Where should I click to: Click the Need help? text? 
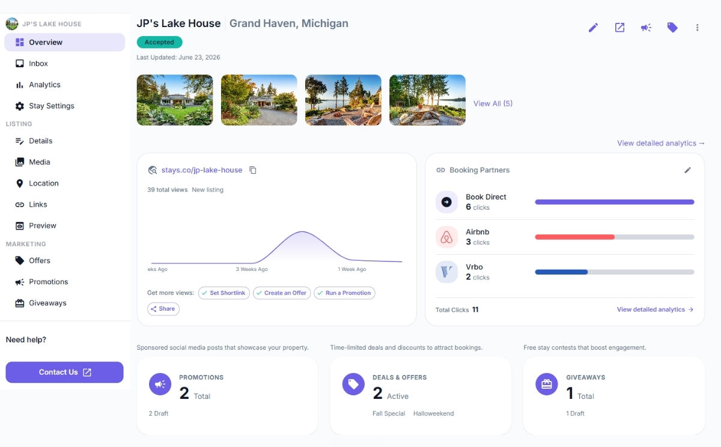[x=26, y=339]
